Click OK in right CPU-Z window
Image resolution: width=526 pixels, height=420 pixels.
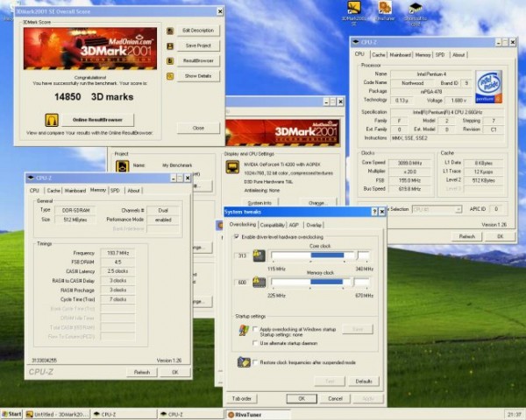point(501,236)
